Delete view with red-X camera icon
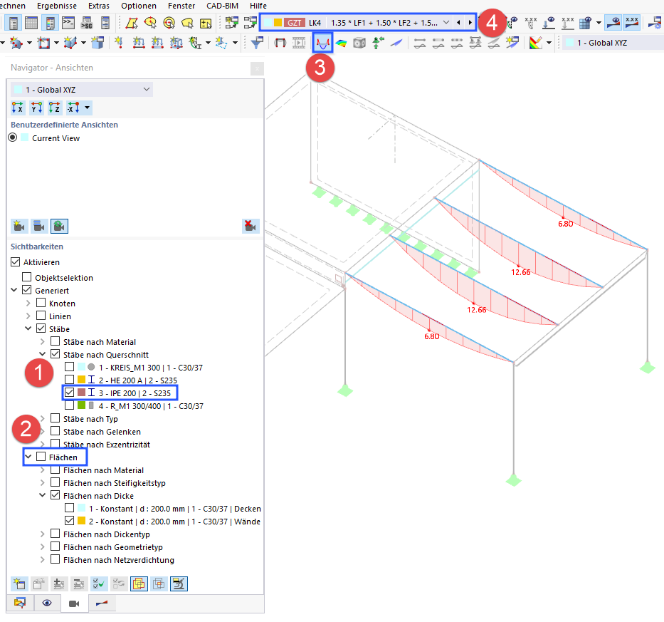Screen dimensions: 664x622 coord(251,226)
